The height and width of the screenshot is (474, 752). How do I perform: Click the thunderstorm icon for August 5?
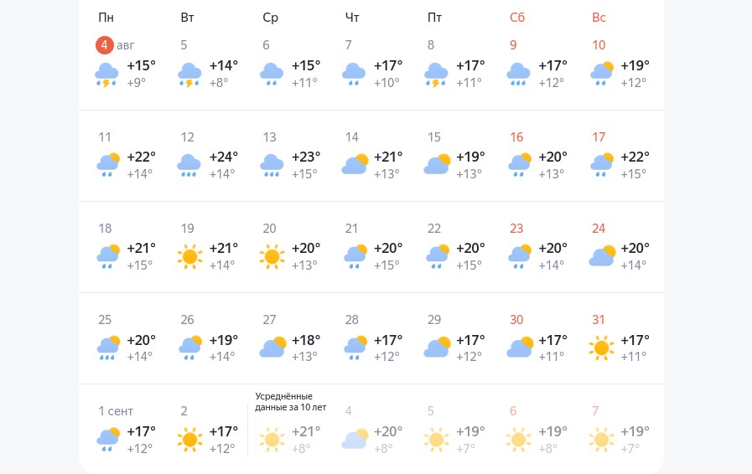click(189, 75)
